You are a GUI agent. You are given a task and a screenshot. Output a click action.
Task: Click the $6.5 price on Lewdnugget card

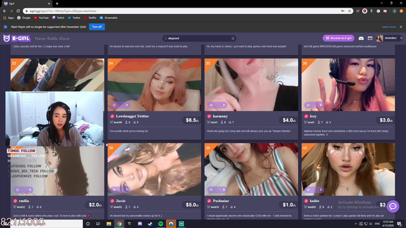(192, 120)
